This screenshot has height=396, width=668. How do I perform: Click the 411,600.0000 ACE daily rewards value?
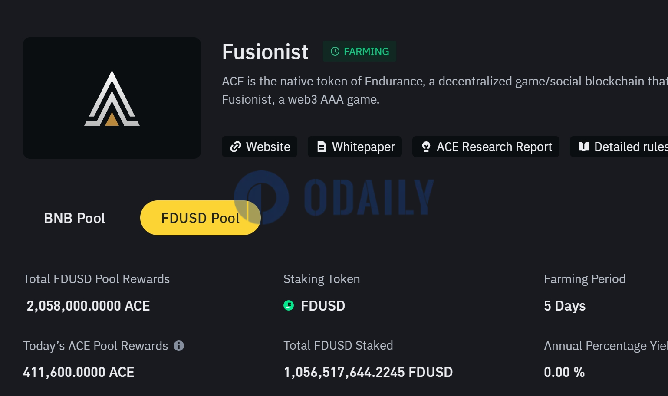79,372
